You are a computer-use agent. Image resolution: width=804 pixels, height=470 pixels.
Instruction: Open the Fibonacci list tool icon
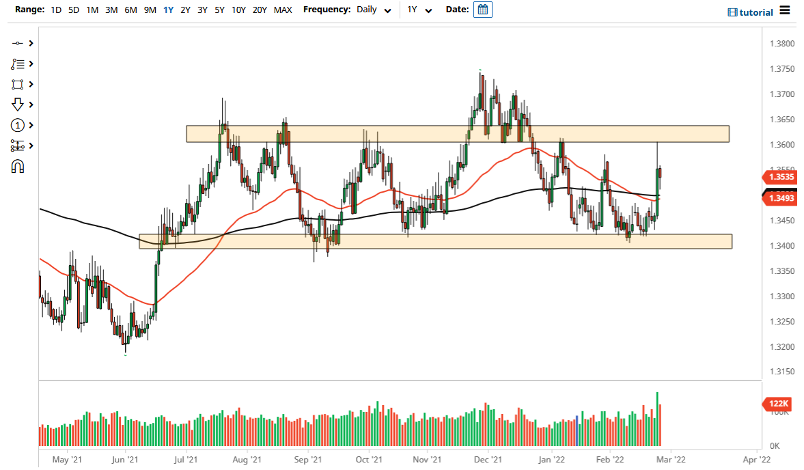[x=18, y=64]
